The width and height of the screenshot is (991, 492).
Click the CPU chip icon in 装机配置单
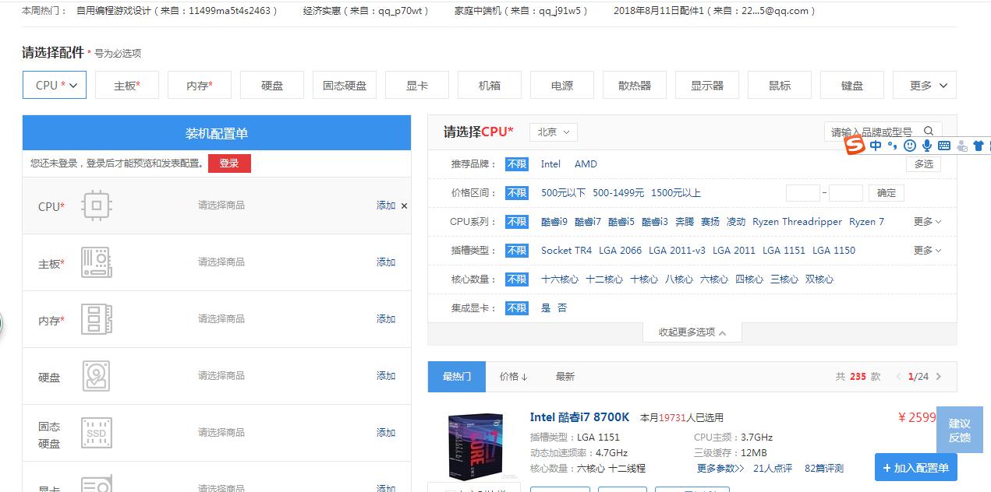97,205
